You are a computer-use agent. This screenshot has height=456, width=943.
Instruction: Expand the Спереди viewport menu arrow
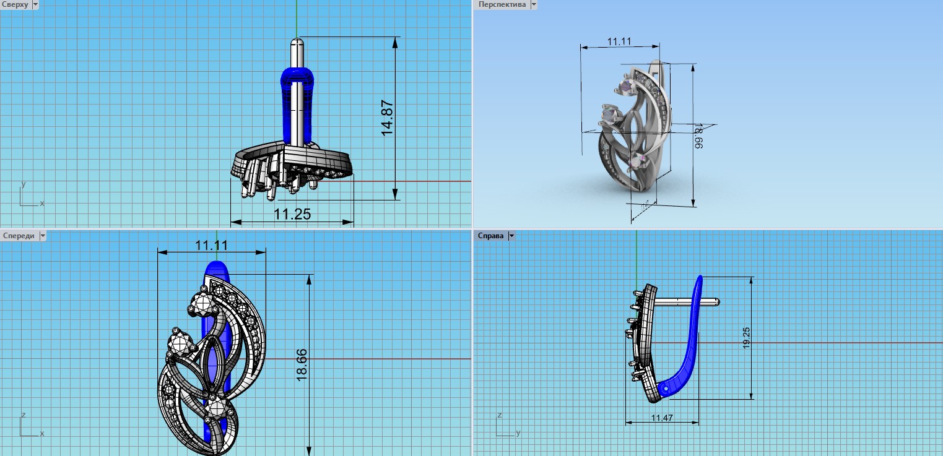43,236
